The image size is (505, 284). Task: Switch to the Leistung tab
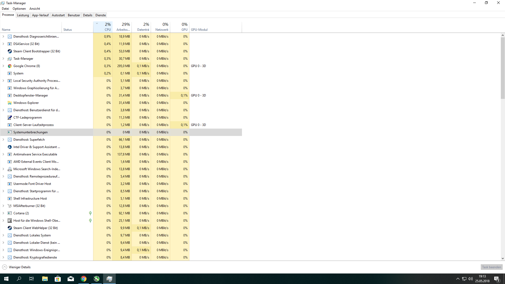pos(23,15)
